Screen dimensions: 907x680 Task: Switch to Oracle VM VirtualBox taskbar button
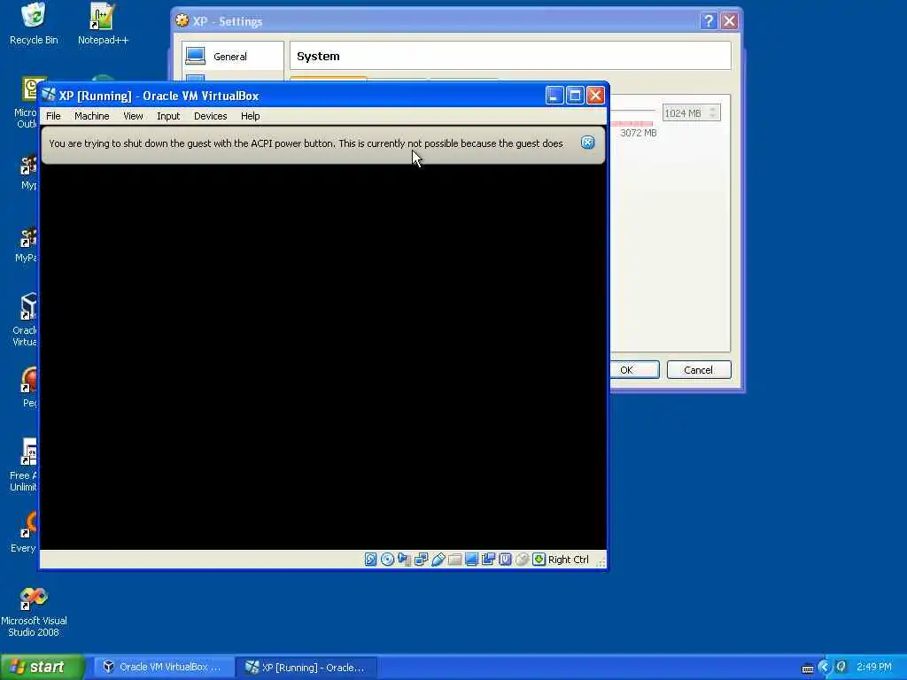pos(163,667)
